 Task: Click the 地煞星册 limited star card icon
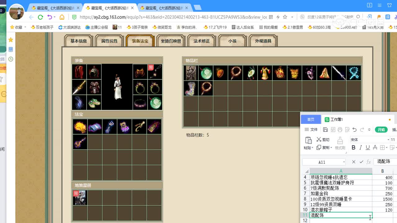[80, 198]
